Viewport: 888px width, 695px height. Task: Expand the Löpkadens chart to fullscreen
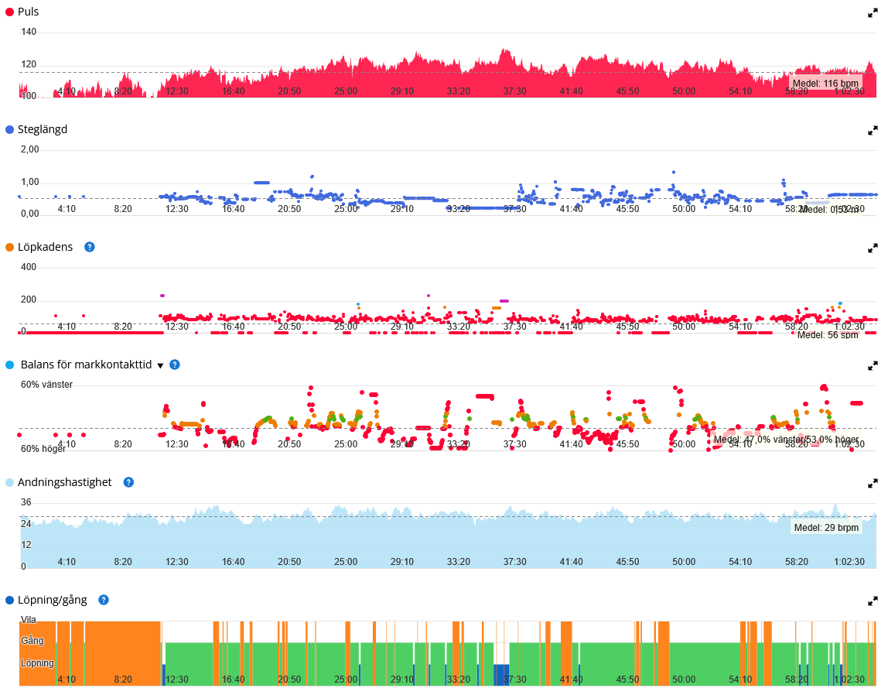tap(873, 248)
